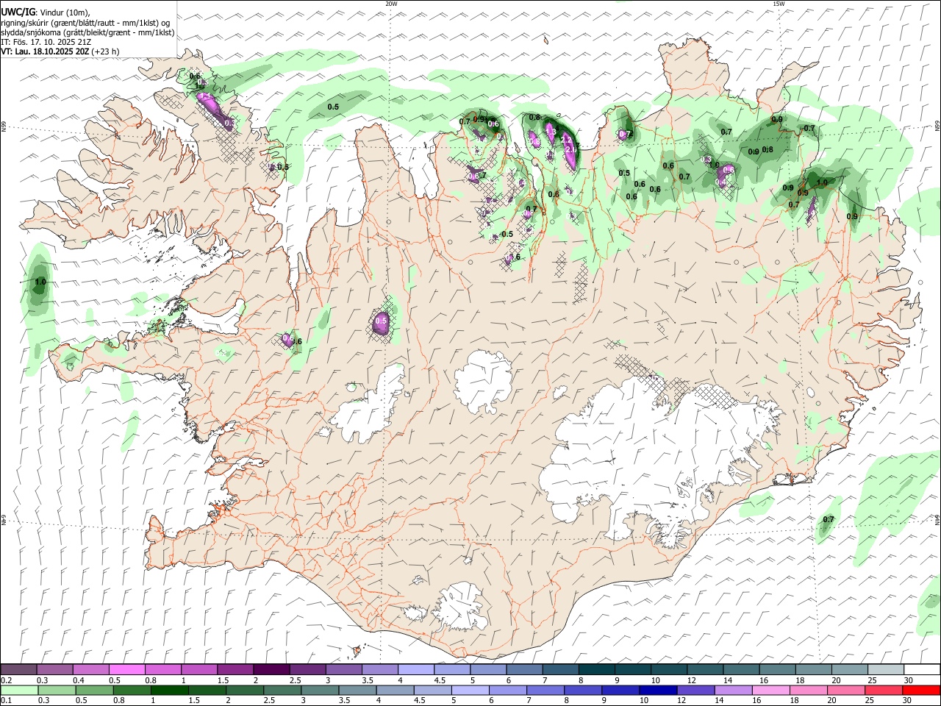The image size is (941, 706).
Task: Click the 'VT: Lau. 18.10.2025 20Z (+23 h)' valid time
Action: pyautogui.click(x=60, y=51)
